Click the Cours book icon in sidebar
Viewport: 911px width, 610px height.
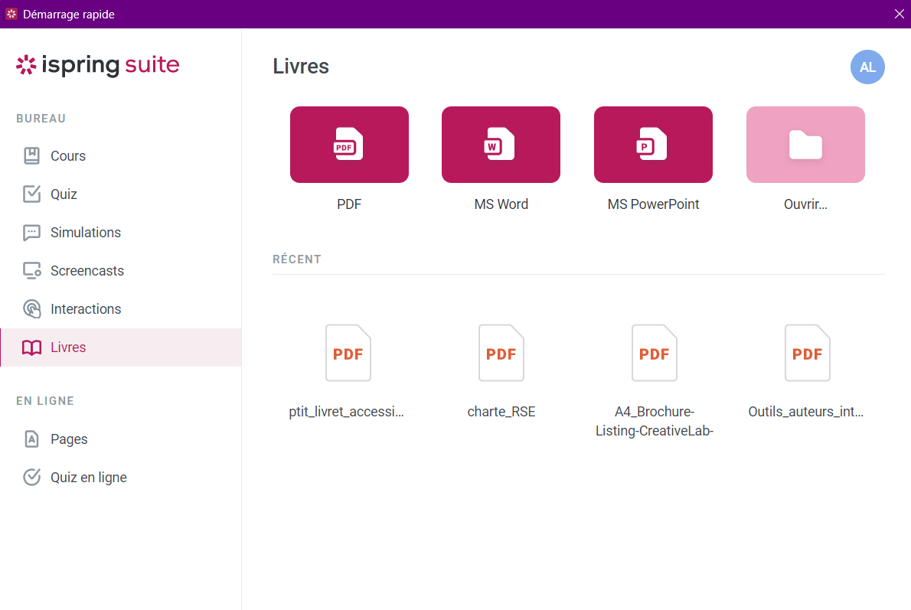pyautogui.click(x=31, y=156)
